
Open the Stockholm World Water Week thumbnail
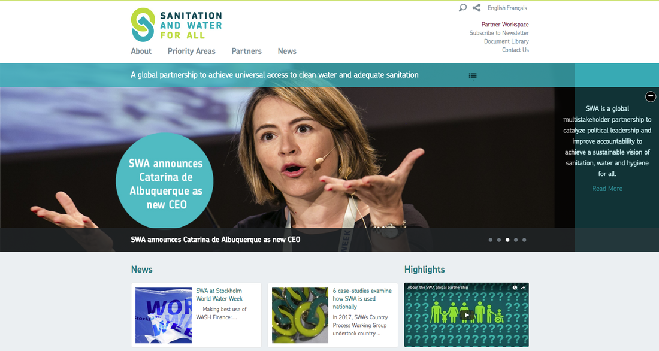tap(164, 315)
